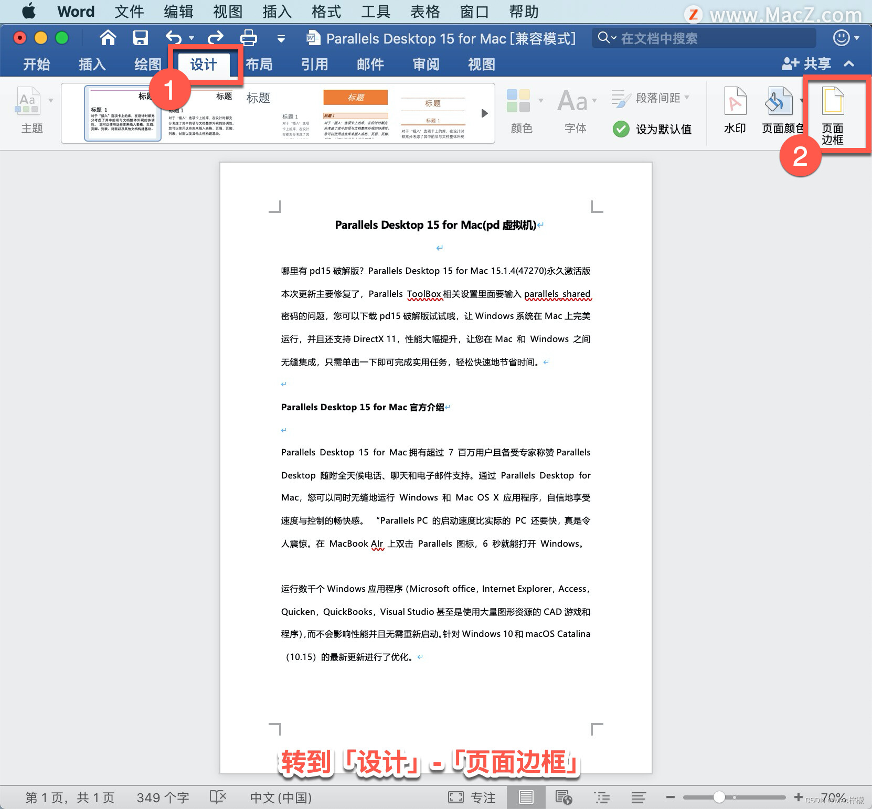Image resolution: width=872 pixels, height=809 pixels.
Task: Switch to the Layout (布局) tab
Action: click(259, 64)
